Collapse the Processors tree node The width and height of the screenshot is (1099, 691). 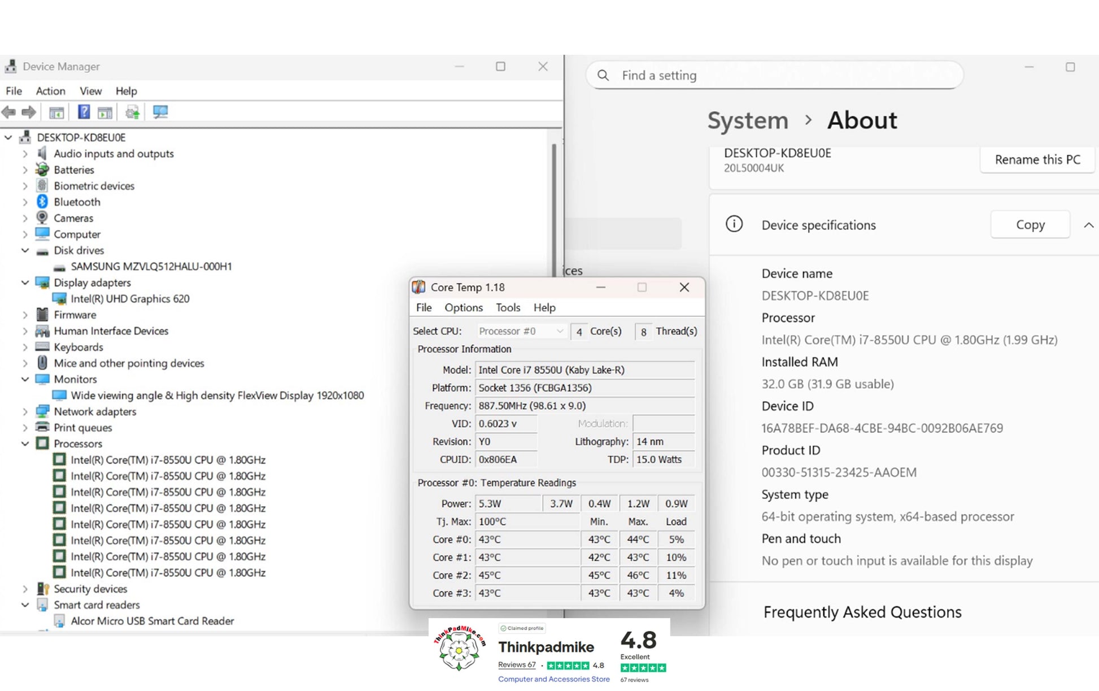click(x=25, y=444)
